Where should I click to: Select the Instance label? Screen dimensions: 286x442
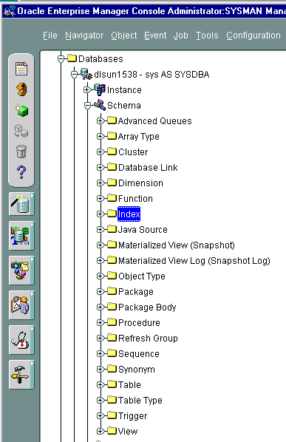pyautogui.click(x=124, y=90)
